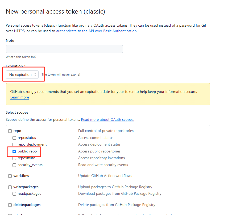Click the workflow scope label
The image size is (244, 215).
tap(21, 176)
